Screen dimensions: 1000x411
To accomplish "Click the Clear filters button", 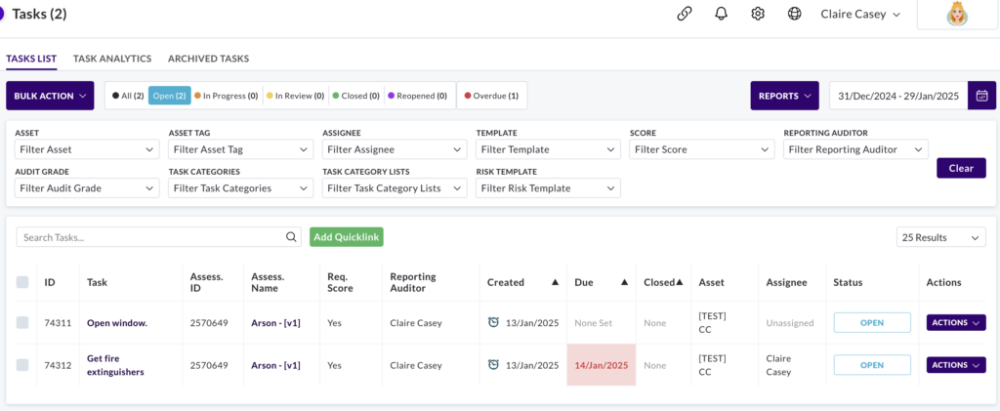I will [961, 168].
